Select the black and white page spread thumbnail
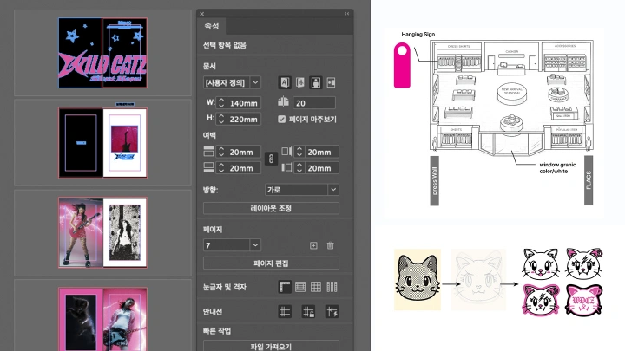The image size is (625, 351). coord(102,142)
